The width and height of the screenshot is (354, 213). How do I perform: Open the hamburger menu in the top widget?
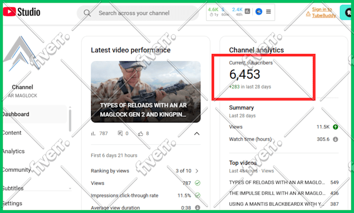tap(269, 11)
